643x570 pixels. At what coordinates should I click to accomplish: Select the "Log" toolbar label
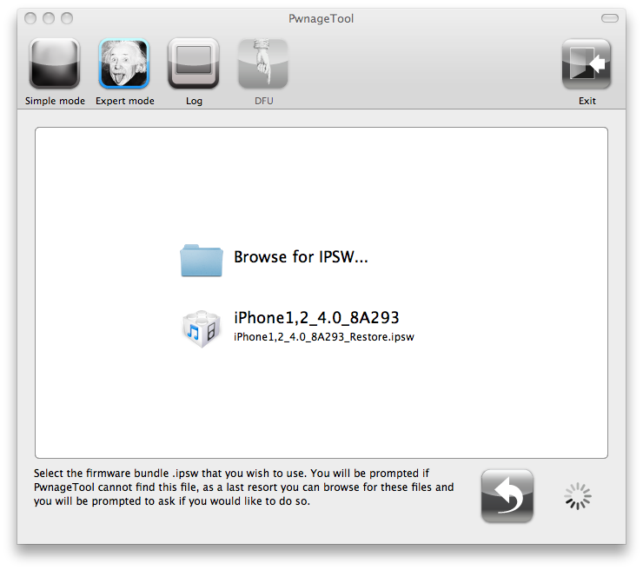pos(194,101)
